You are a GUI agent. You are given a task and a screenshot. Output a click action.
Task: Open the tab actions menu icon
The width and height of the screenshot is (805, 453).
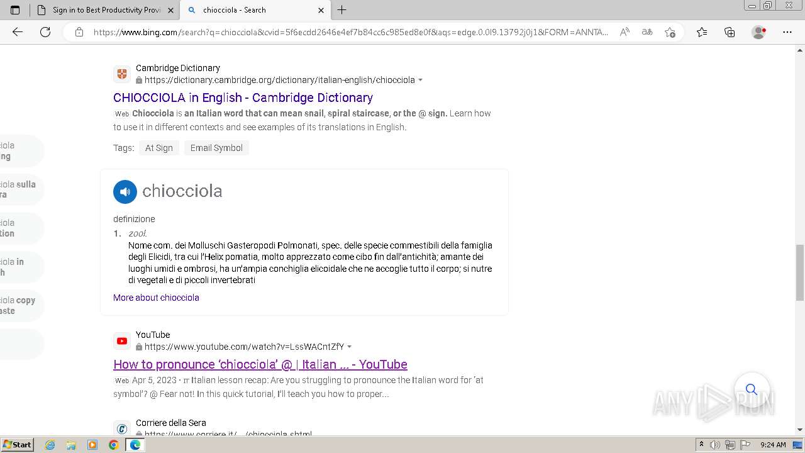[x=15, y=10]
